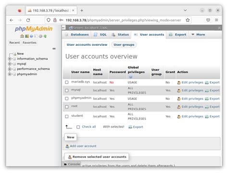Click the New database icon in tree

point(14,54)
